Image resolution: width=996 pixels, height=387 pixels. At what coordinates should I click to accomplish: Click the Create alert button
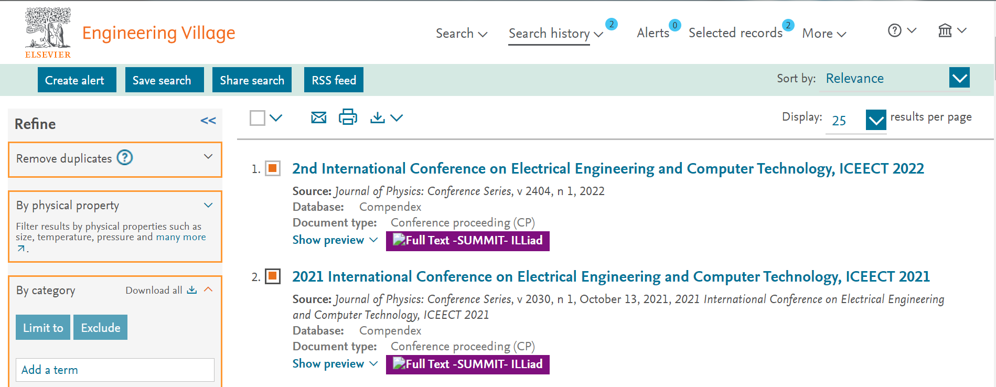point(77,80)
